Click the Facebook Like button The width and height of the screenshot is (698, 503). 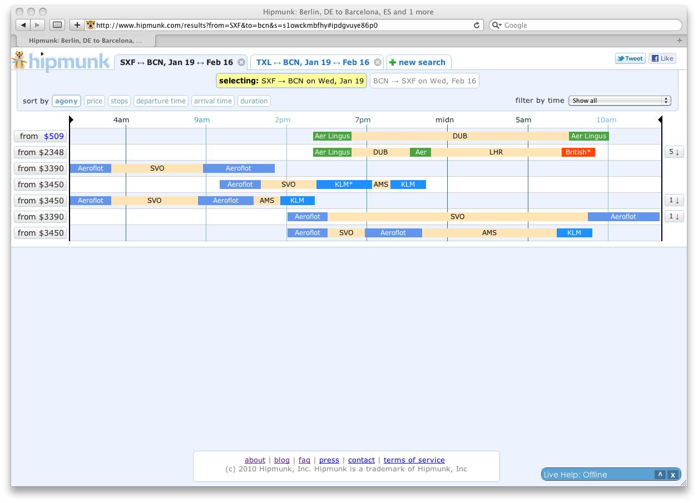662,58
